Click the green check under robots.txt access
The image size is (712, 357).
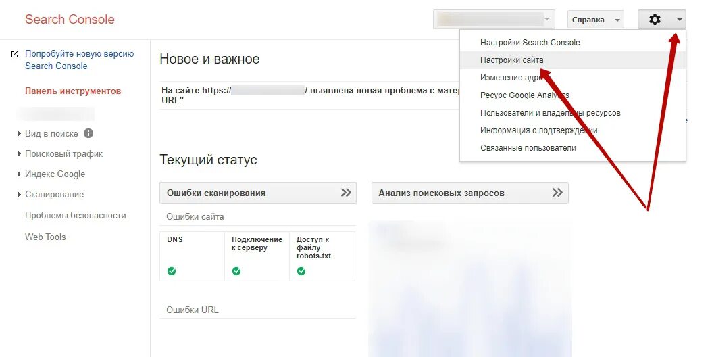click(x=301, y=271)
